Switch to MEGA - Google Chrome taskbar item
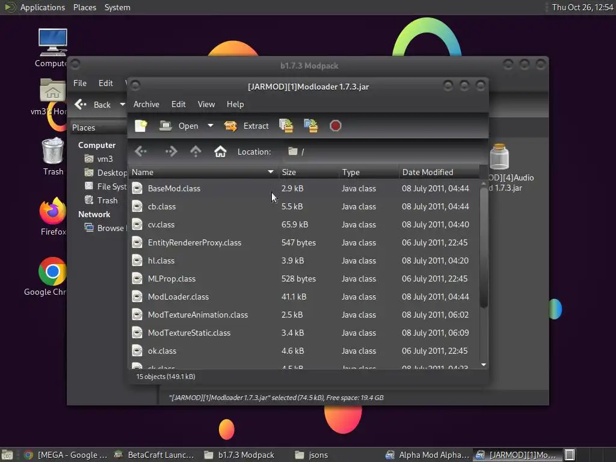Viewport: 616px width, 462px height. pos(65,455)
